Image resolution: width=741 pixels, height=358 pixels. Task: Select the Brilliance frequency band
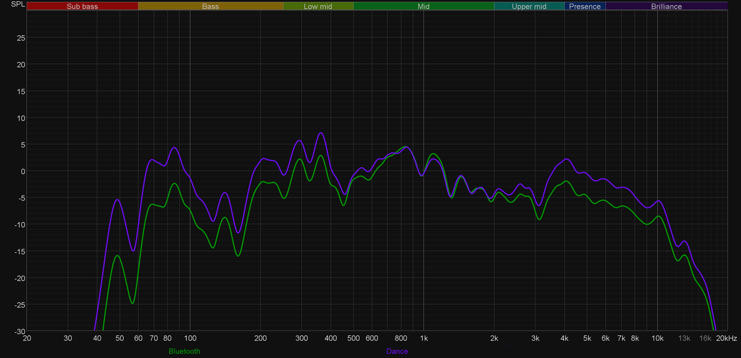666,6
